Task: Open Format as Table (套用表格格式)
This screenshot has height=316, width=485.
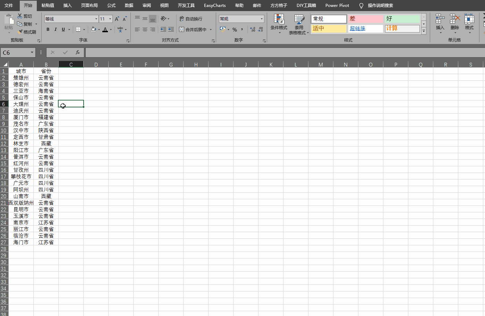Action: 299,25
